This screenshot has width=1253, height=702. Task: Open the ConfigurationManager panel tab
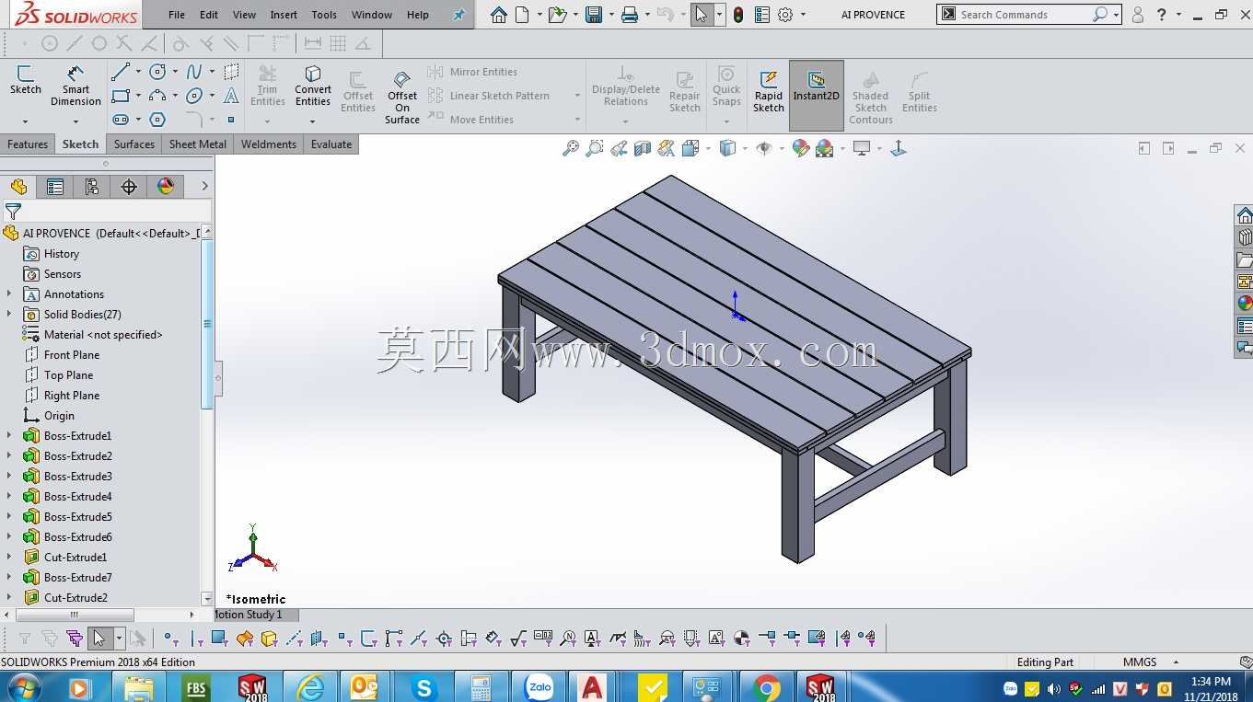92,187
